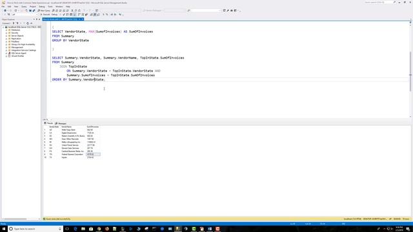Switch to the Results tab
Image resolution: width=413 pixels, height=232 pixels.
coord(48,123)
